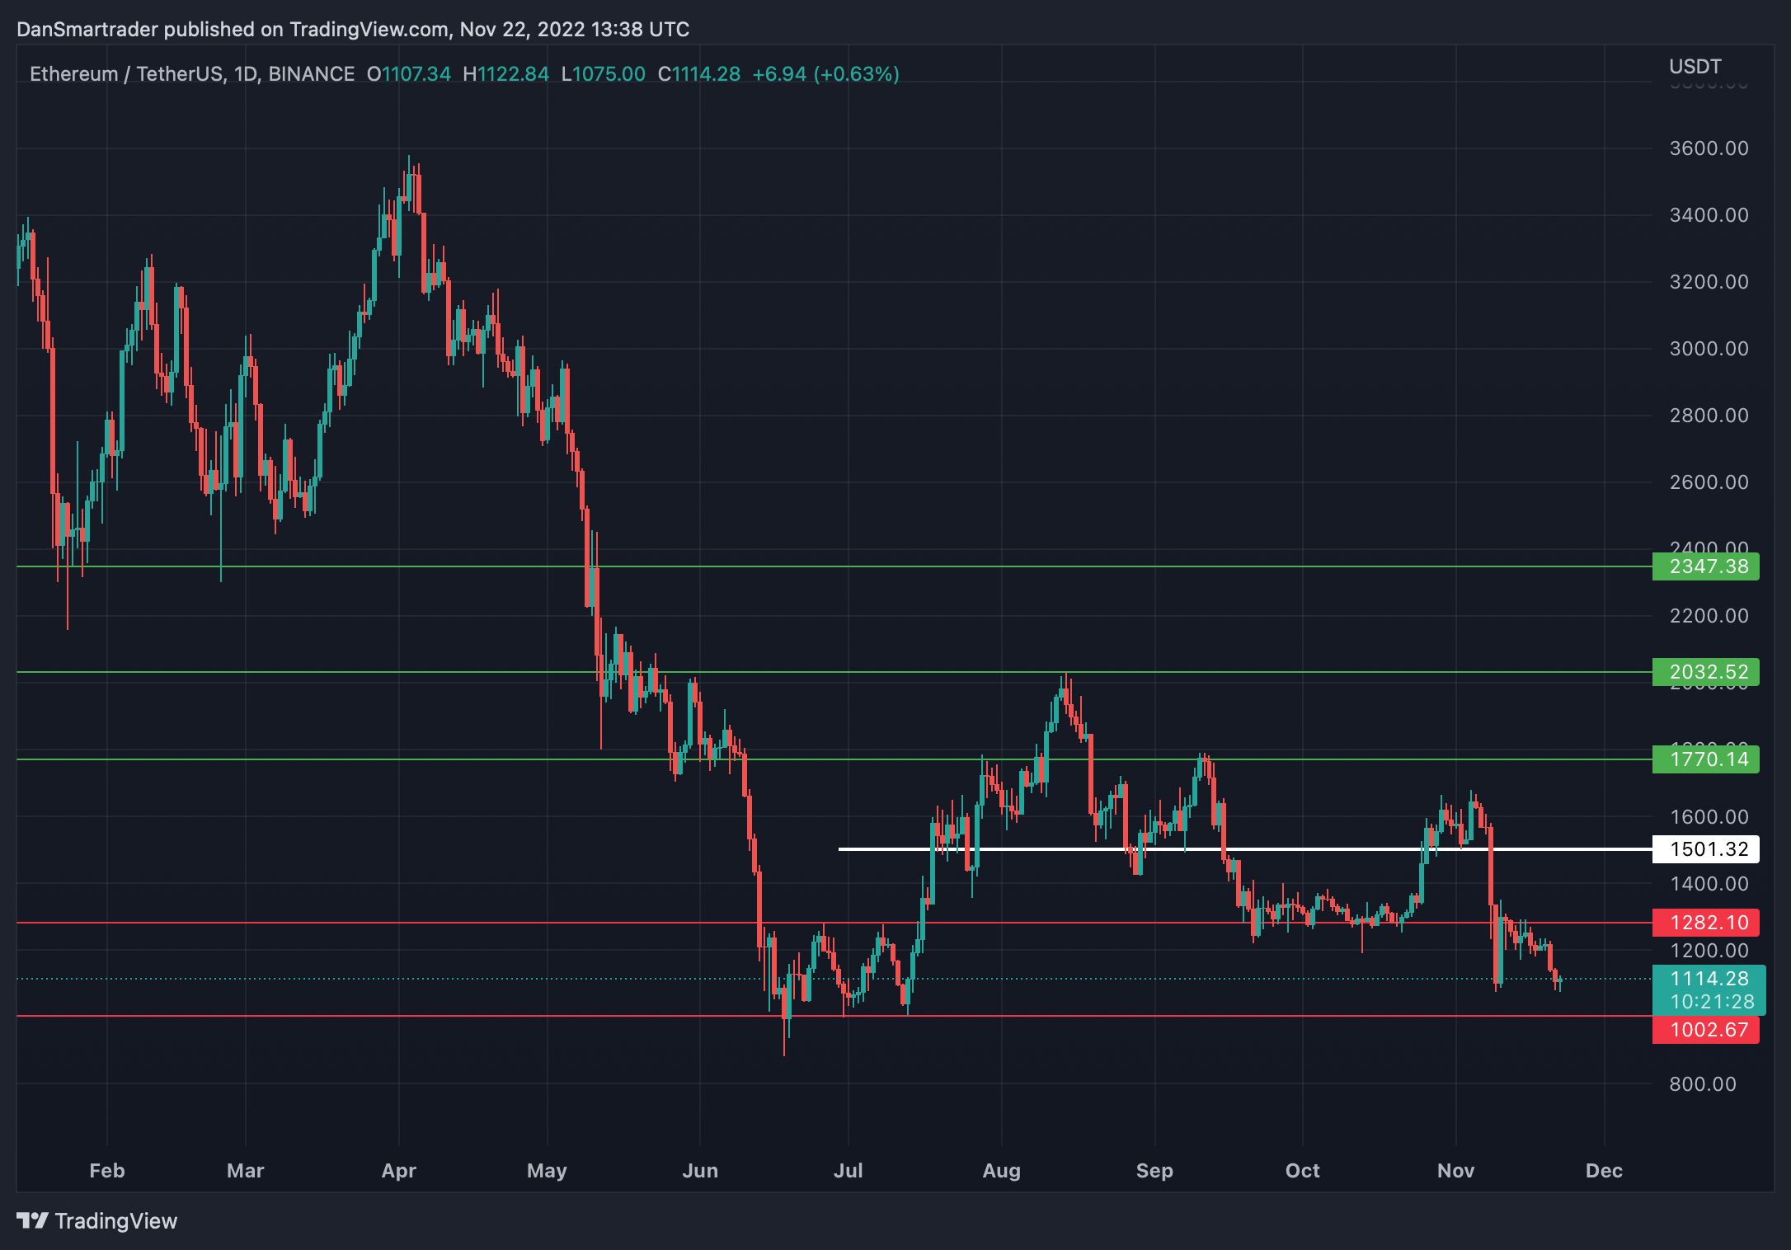Click the Sep label on time axis

1154,1171
